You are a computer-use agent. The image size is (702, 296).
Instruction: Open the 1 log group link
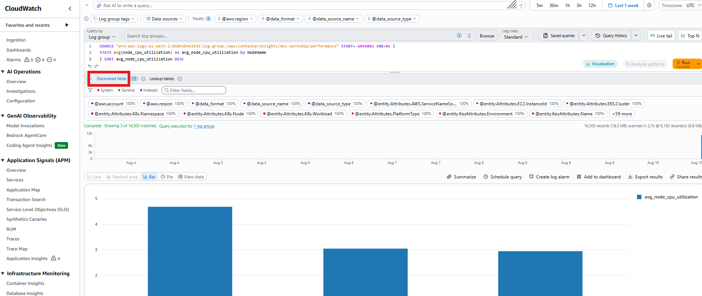pyautogui.click(x=204, y=126)
